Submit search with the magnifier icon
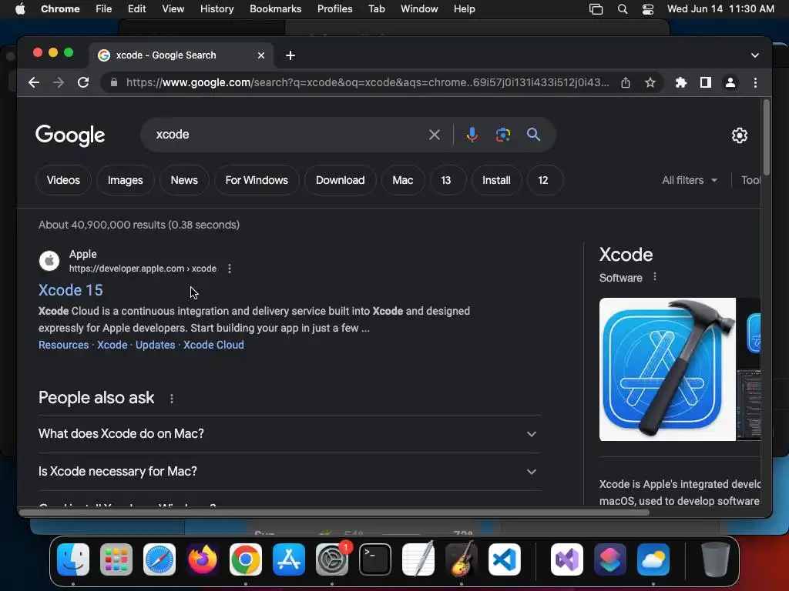The height and width of the screenshot is (591, 789). [x=533, y=135]
